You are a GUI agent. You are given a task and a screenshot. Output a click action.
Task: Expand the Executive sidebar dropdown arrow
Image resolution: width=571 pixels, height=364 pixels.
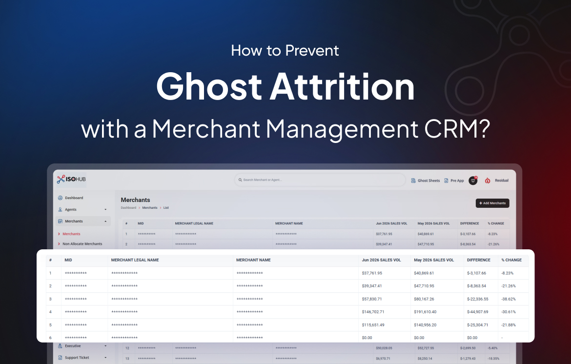105,346
